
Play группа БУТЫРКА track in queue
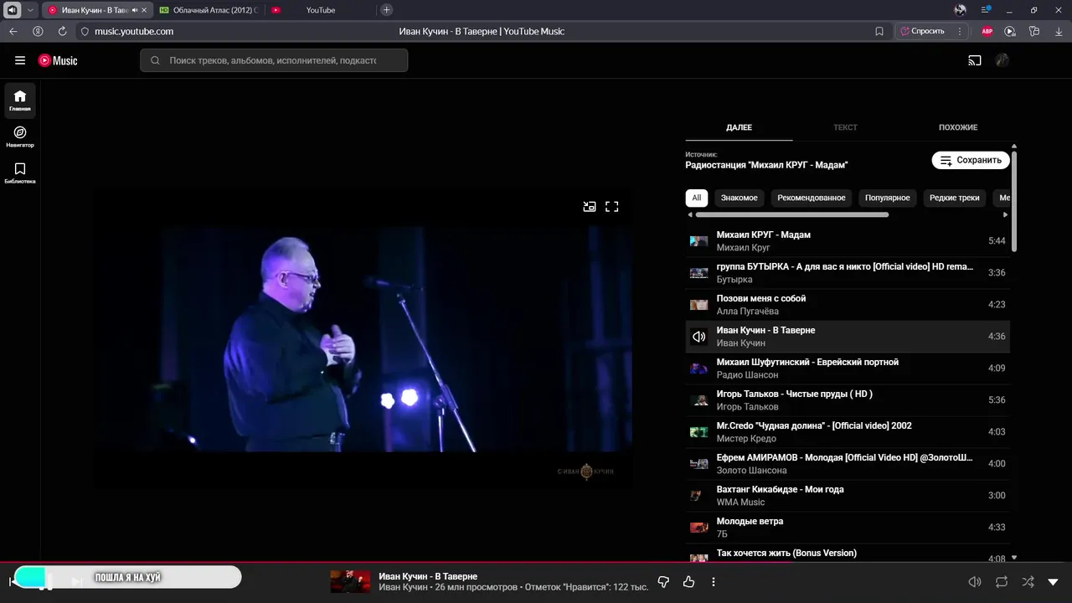tap(848, 273)
